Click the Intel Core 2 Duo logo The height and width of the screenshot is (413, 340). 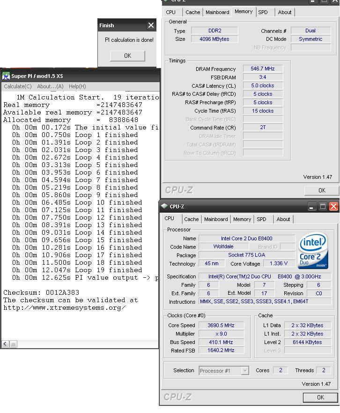coord(313,250)
